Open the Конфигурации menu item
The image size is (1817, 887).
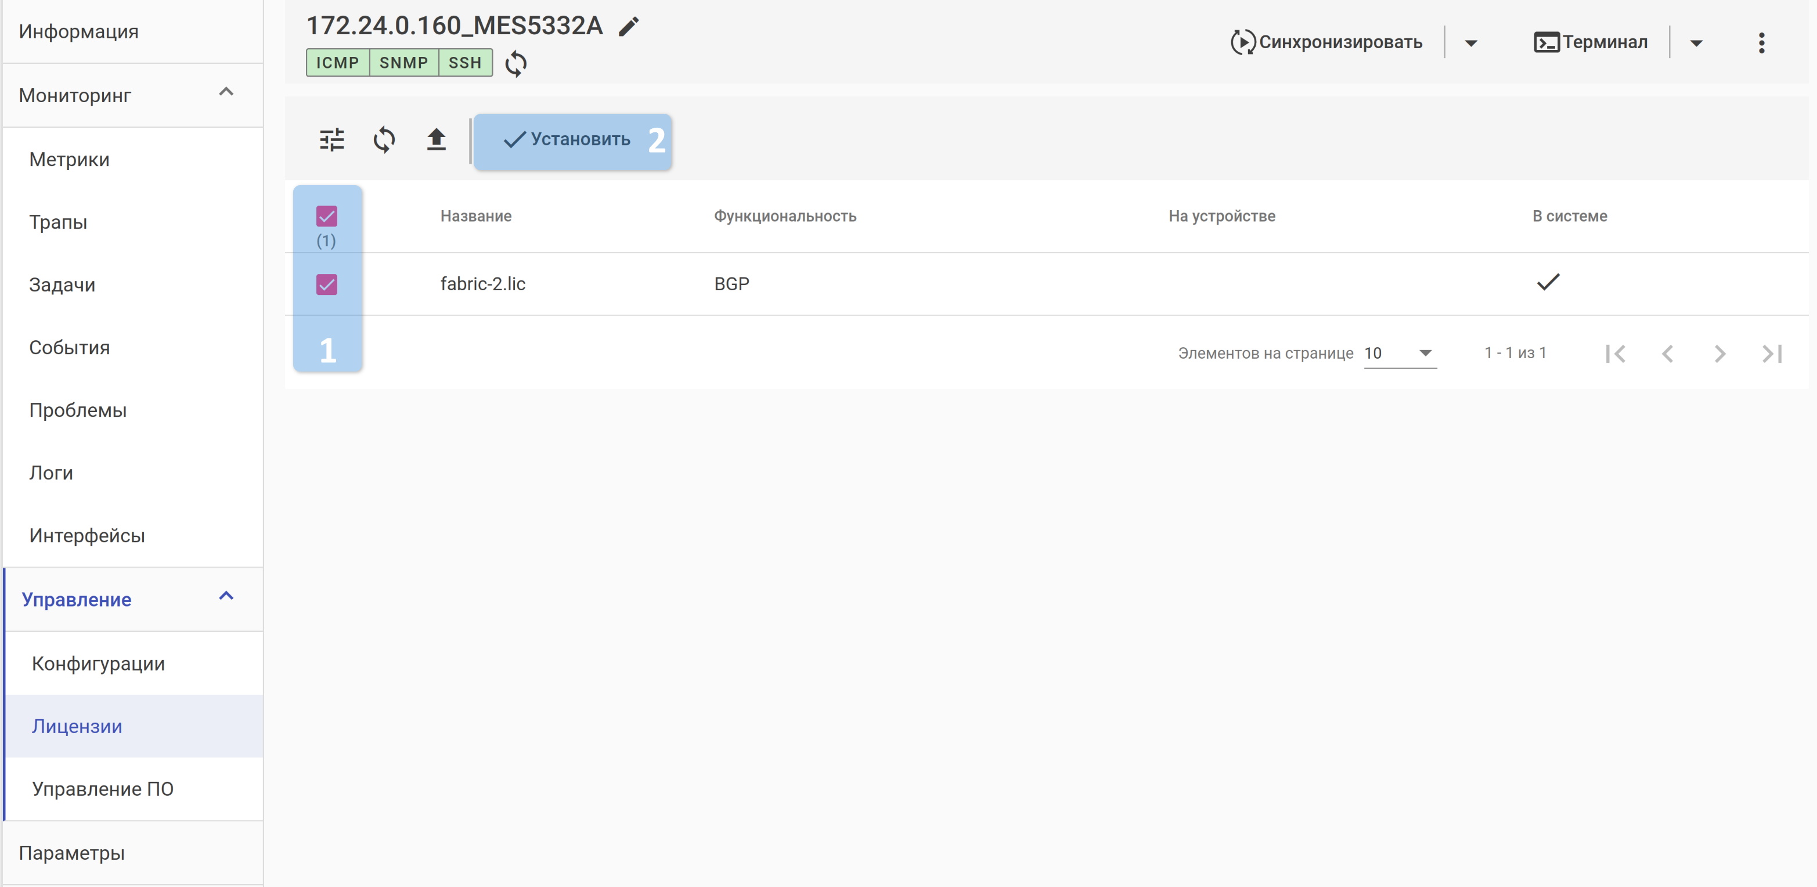(x=98, y=664)
